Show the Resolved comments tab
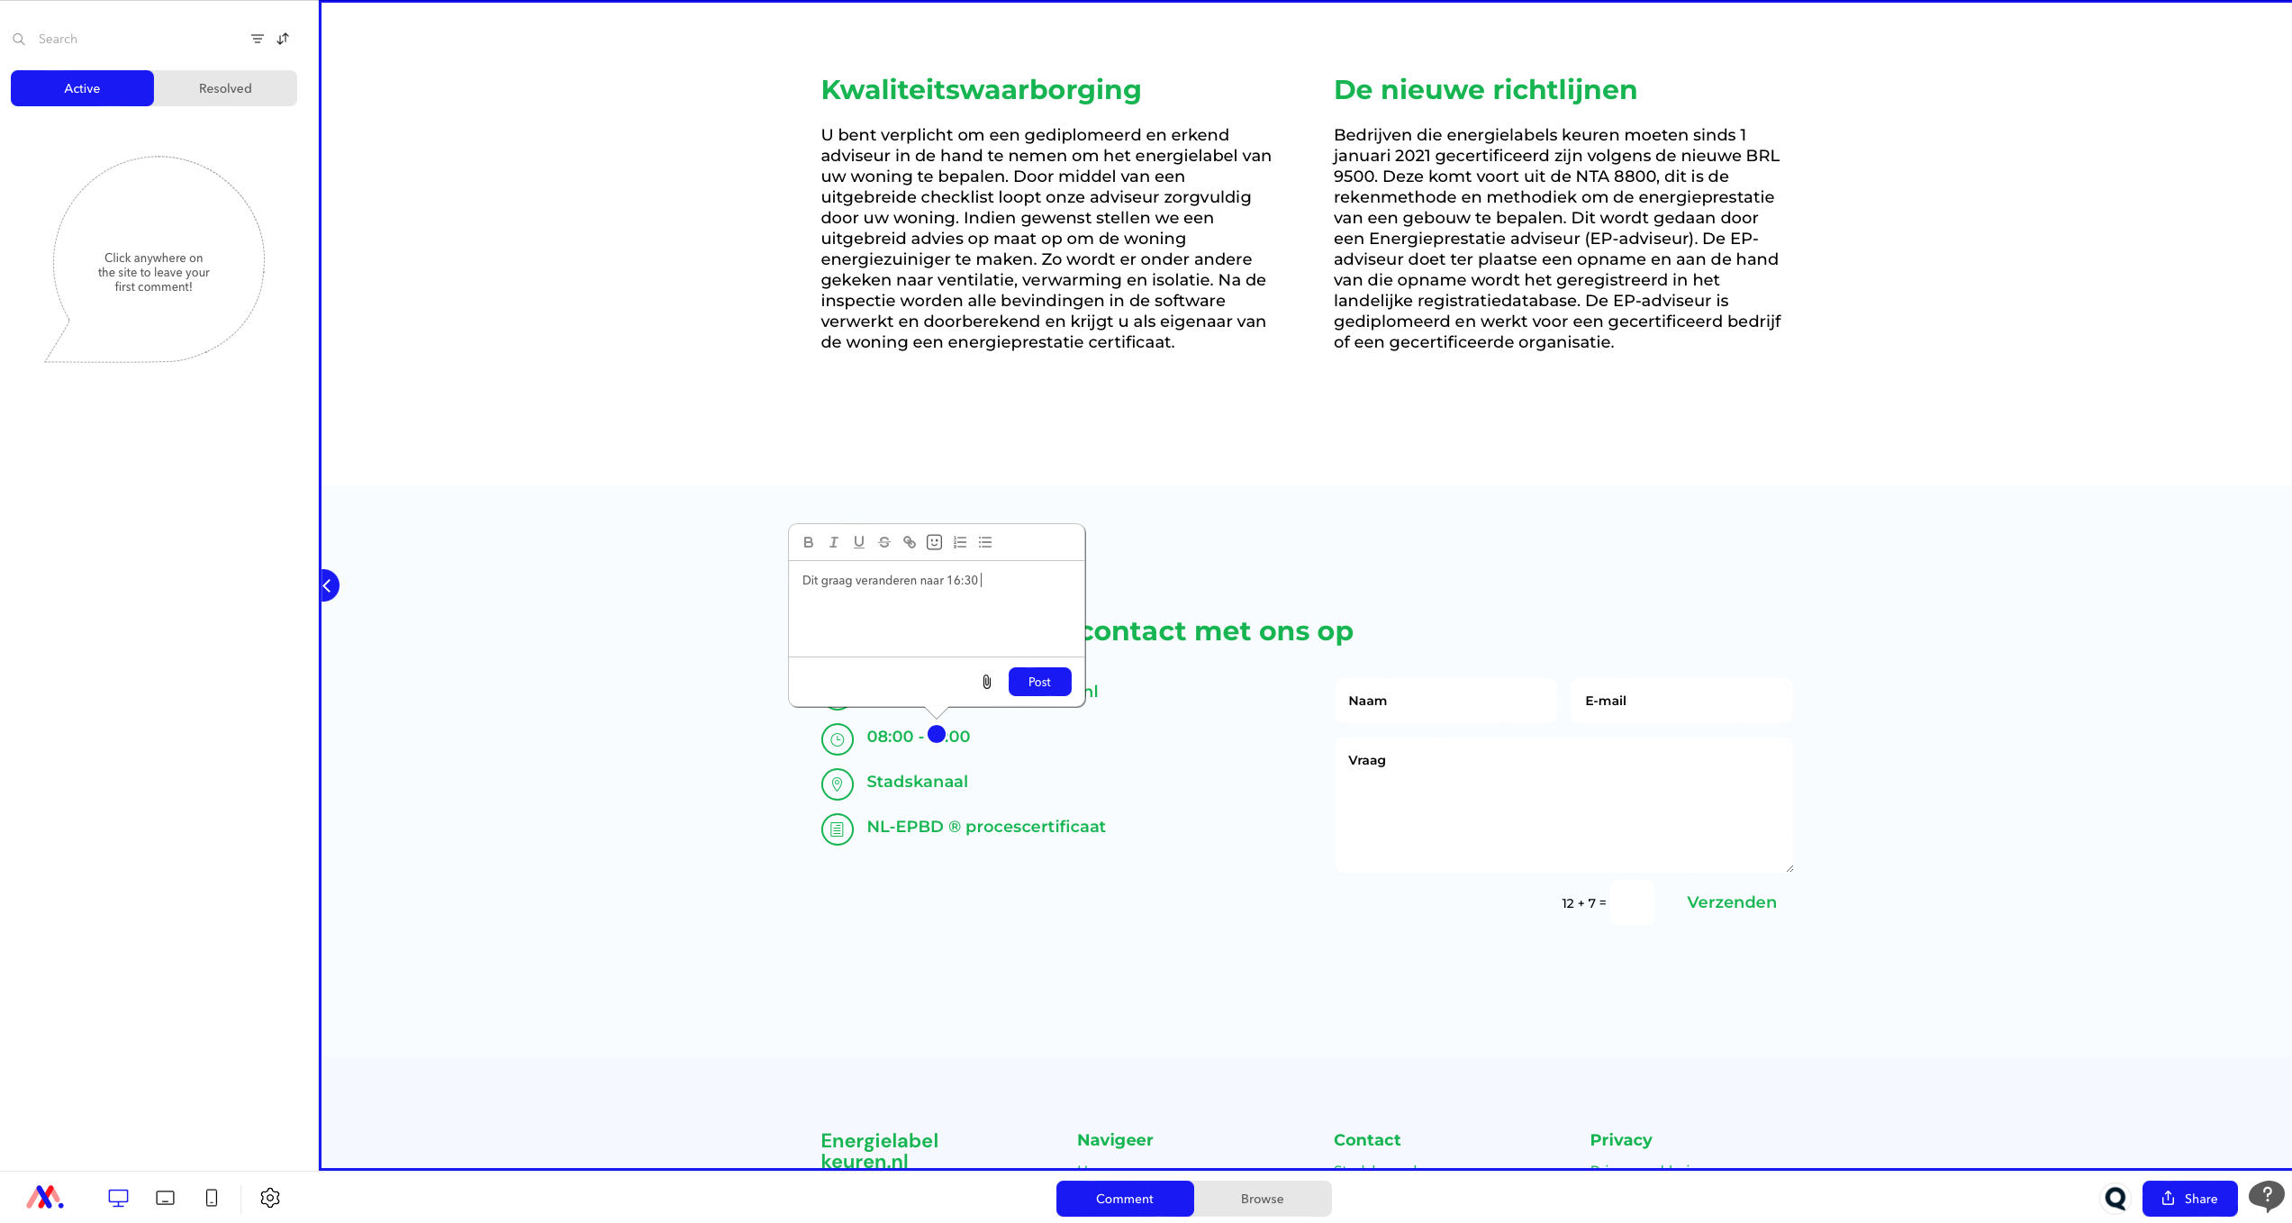 click(225, 88)
